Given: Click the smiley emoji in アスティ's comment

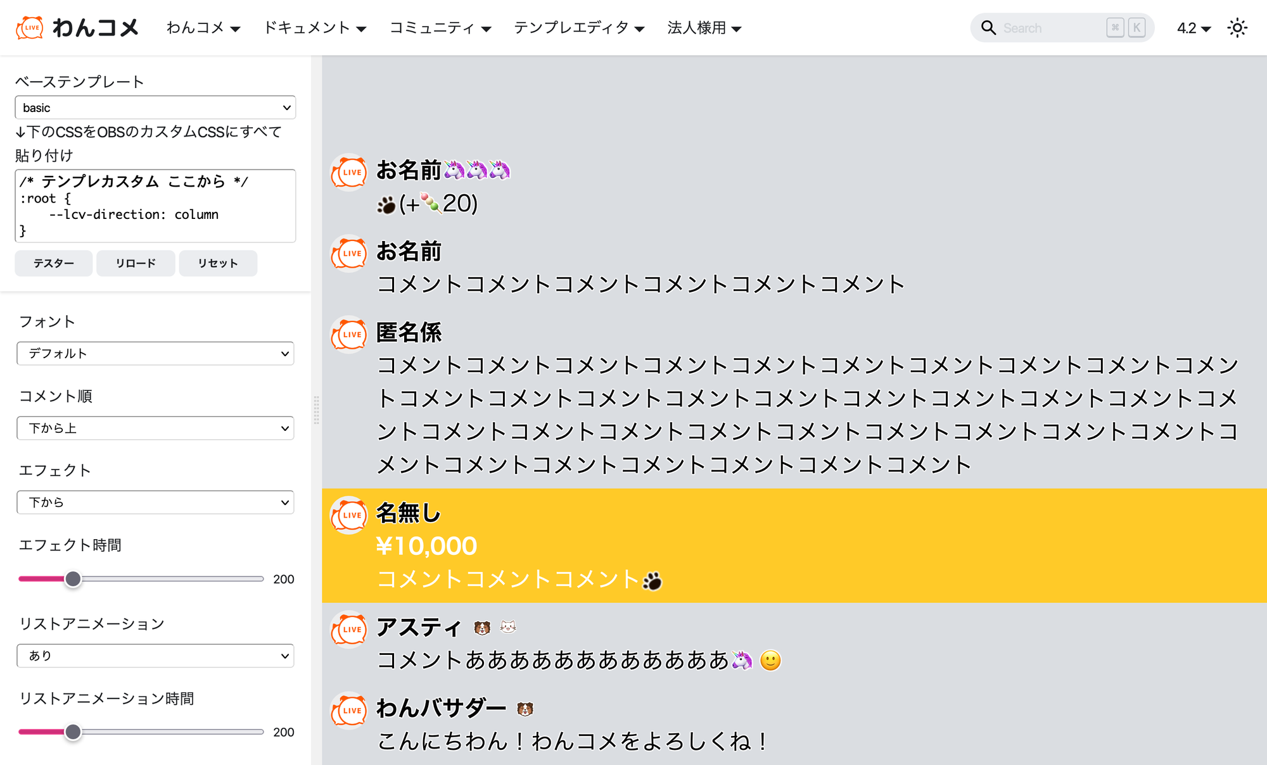Looking at the screenshot, I should [770, 661].
